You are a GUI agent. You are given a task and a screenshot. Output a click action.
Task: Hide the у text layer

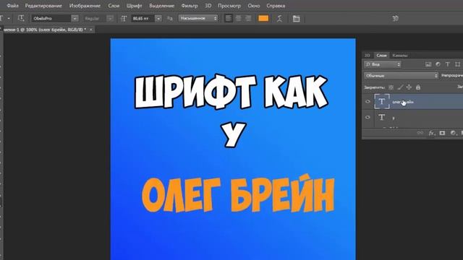368,117
